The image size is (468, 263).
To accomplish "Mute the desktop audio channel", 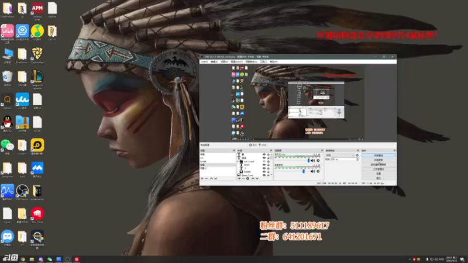I will (x=312, y=171).
